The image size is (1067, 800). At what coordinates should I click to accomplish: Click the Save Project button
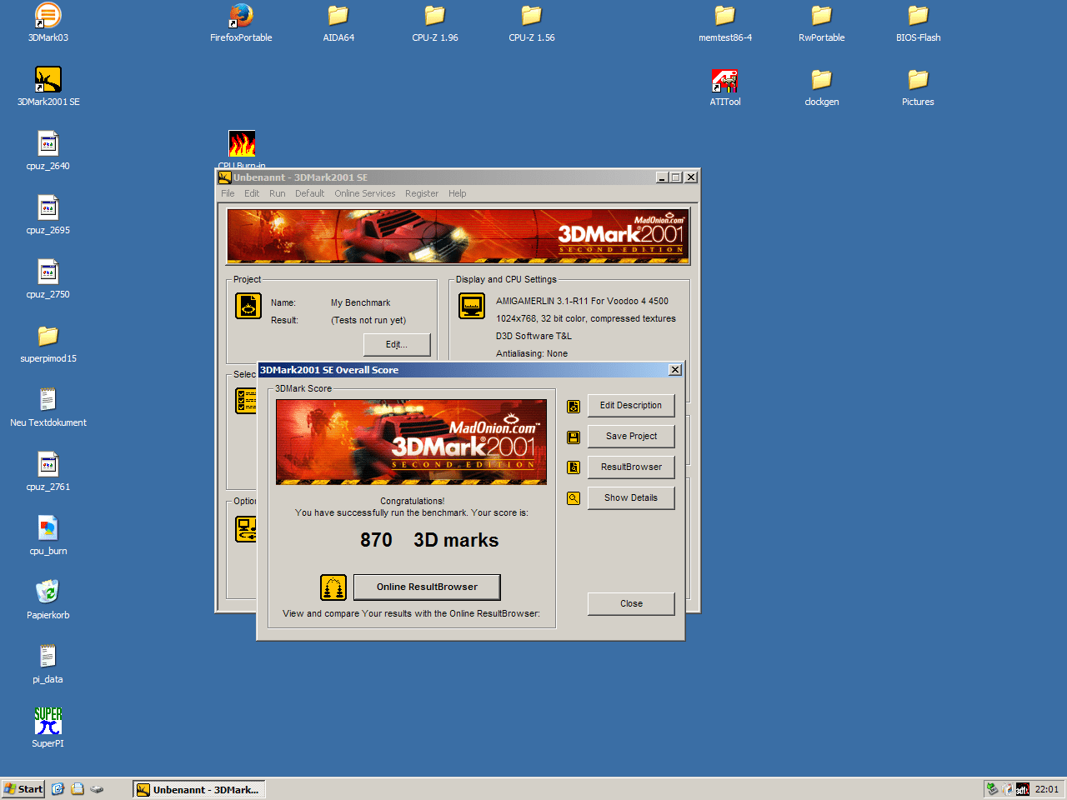pyautogui.click(x=631, y=437)
